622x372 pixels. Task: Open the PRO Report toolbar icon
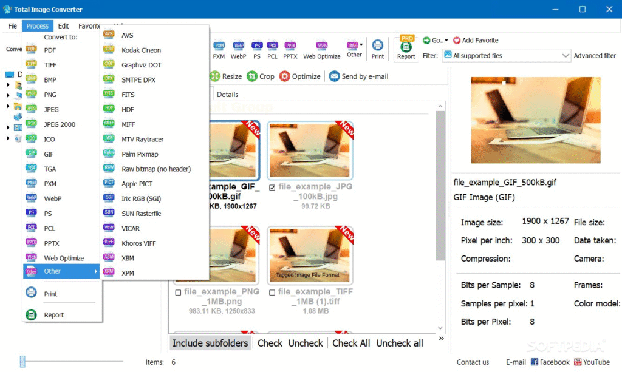tap(406, 48)
